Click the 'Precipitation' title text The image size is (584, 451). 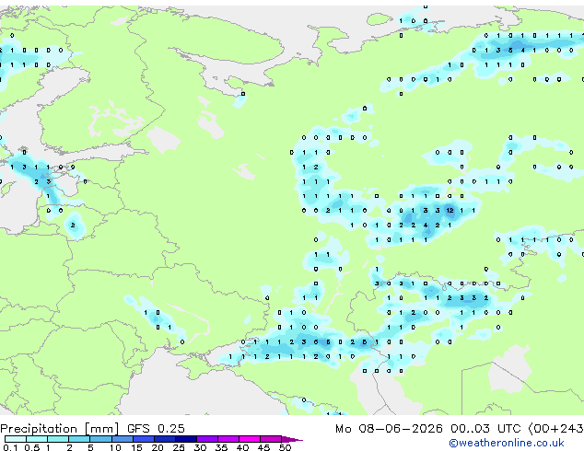(39, 429)
